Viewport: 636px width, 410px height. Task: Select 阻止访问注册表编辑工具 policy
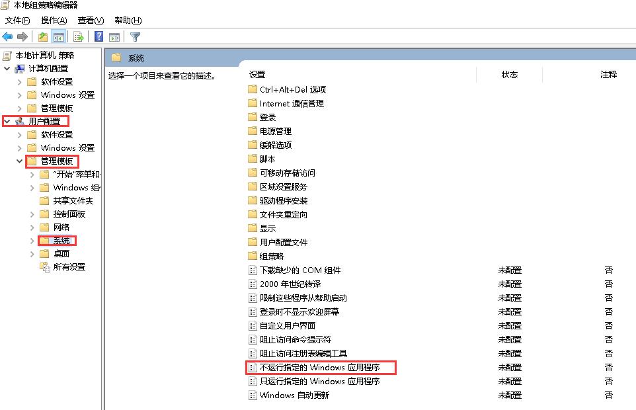click(303, 354)
